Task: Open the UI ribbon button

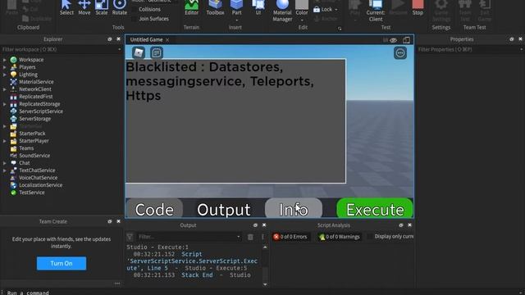Action: point(258,7)
